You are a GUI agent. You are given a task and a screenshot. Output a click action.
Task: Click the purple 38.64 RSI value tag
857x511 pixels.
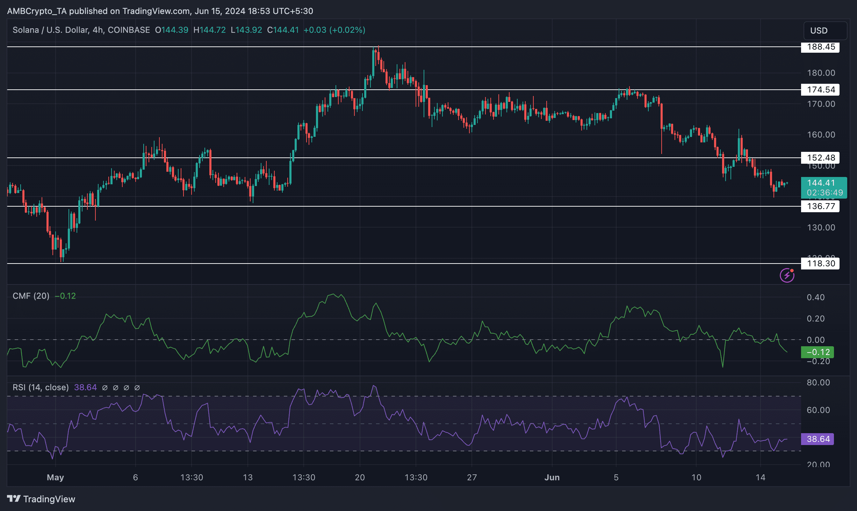[817, 439]
